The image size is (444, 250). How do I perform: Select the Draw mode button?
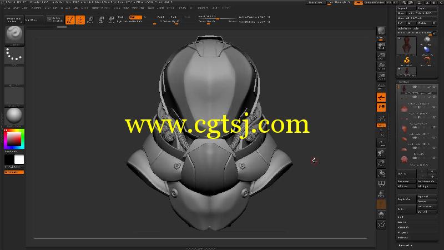[x=80, y=19]
